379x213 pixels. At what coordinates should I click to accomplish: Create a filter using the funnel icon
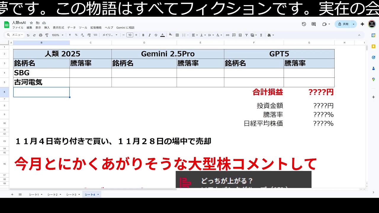point(247,35)
